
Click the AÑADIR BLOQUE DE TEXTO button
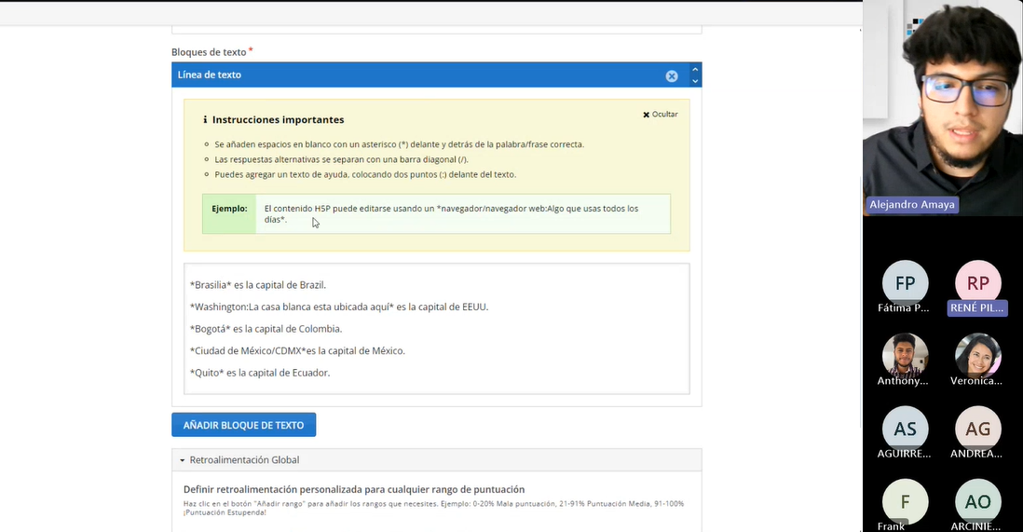click(243, 425)
